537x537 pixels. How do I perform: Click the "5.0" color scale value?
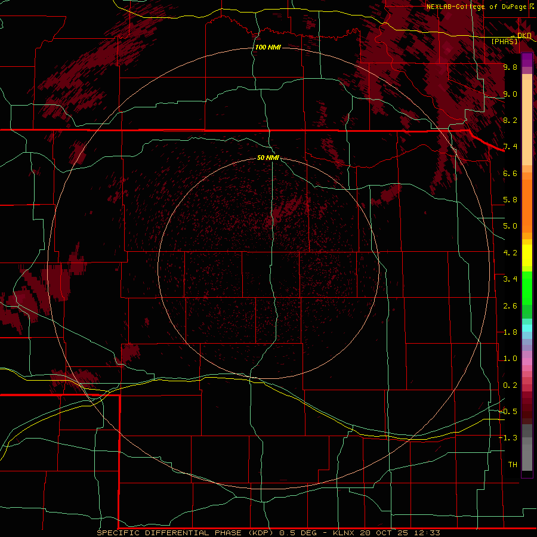tap(510, 226)
